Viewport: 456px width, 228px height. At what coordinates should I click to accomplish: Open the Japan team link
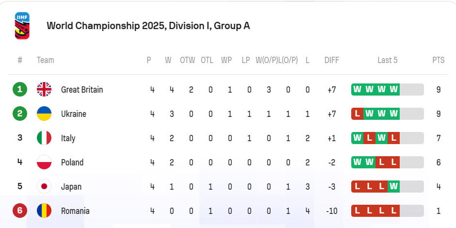pos(71,187)
